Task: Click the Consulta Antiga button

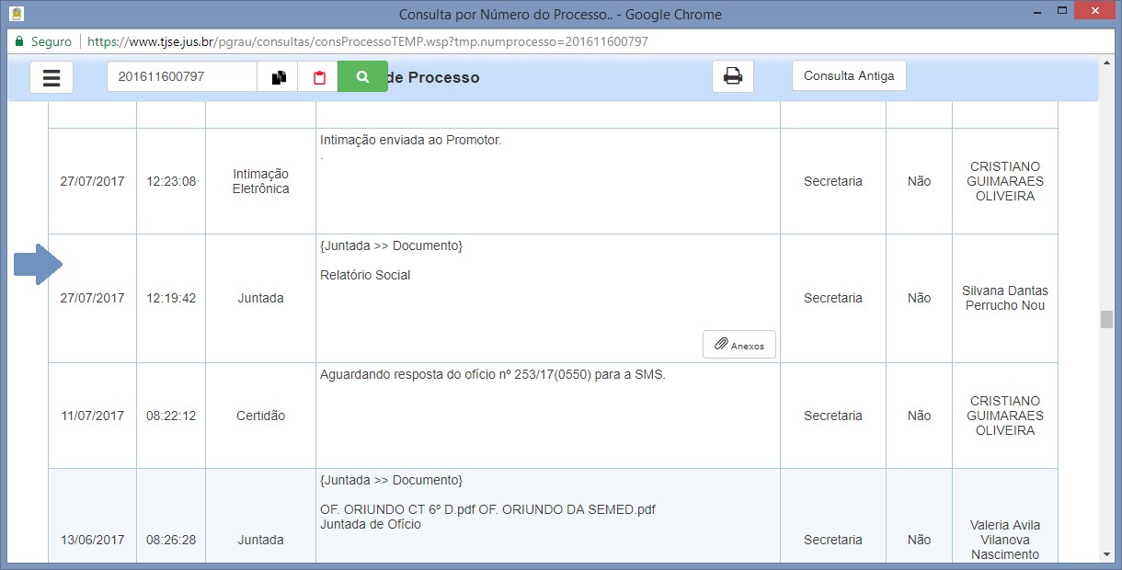Action: click(x=848, y=76)
